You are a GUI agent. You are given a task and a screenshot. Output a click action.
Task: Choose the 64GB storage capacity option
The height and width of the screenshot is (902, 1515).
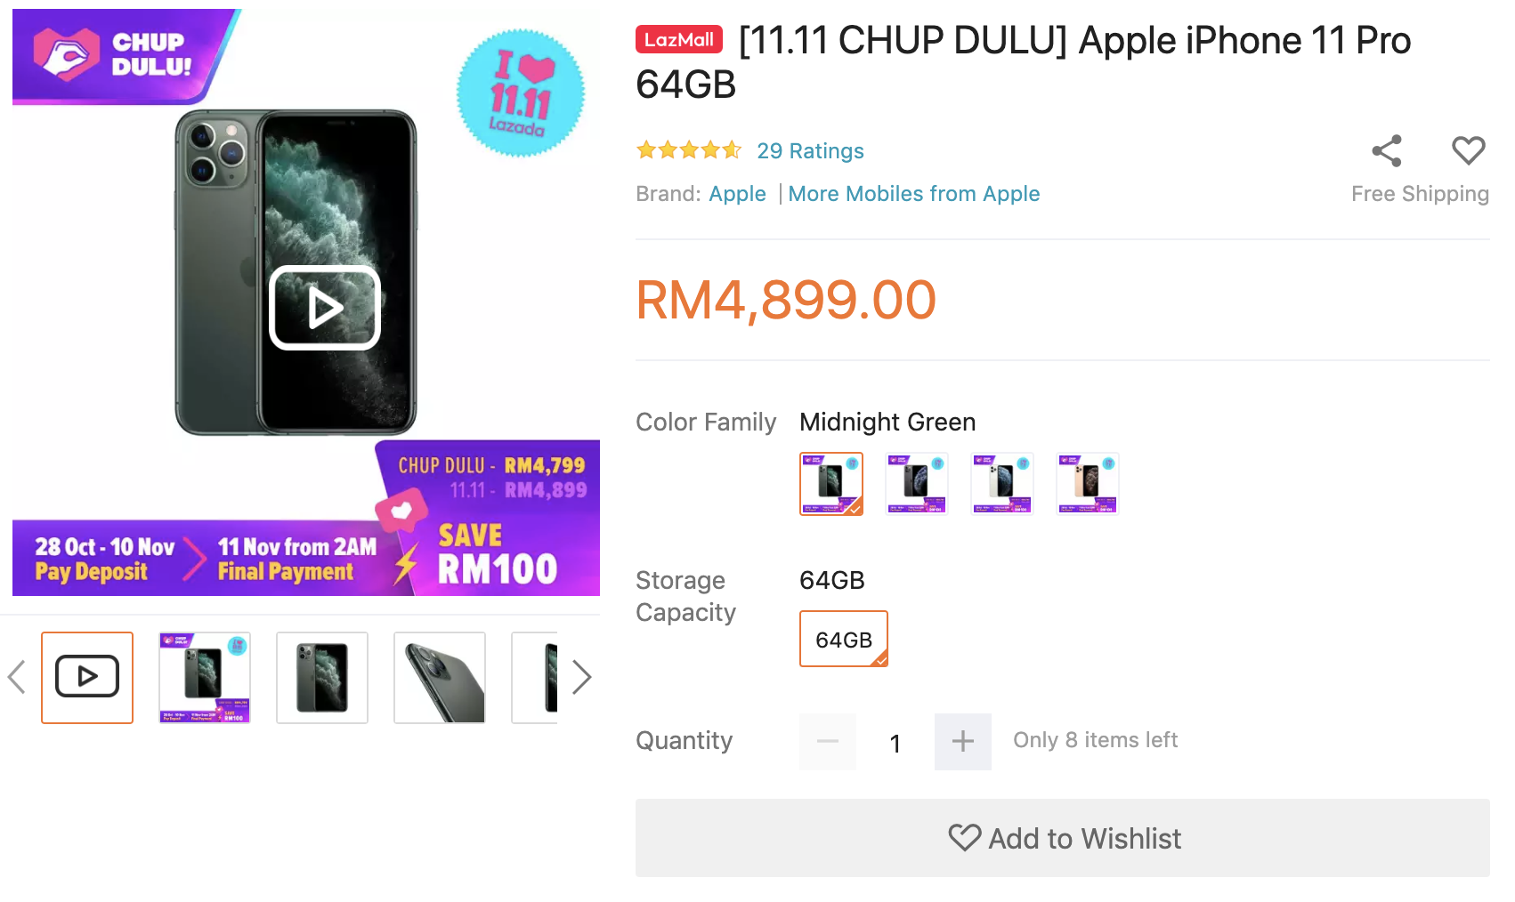click(844, 639)
